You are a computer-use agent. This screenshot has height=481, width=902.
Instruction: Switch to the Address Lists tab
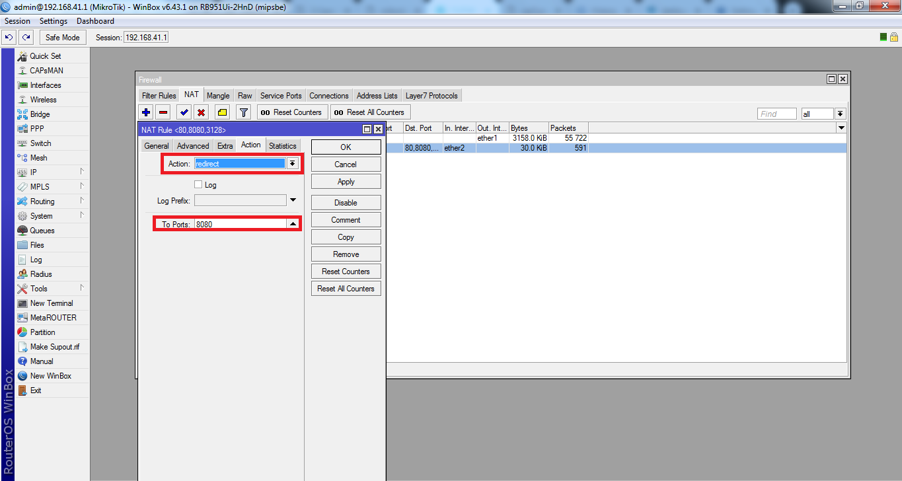377,96
